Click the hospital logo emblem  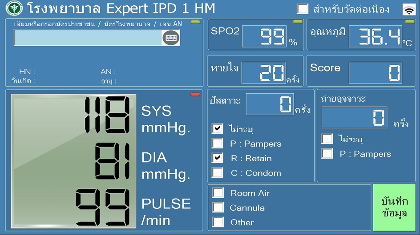click(x=14, y=8)
